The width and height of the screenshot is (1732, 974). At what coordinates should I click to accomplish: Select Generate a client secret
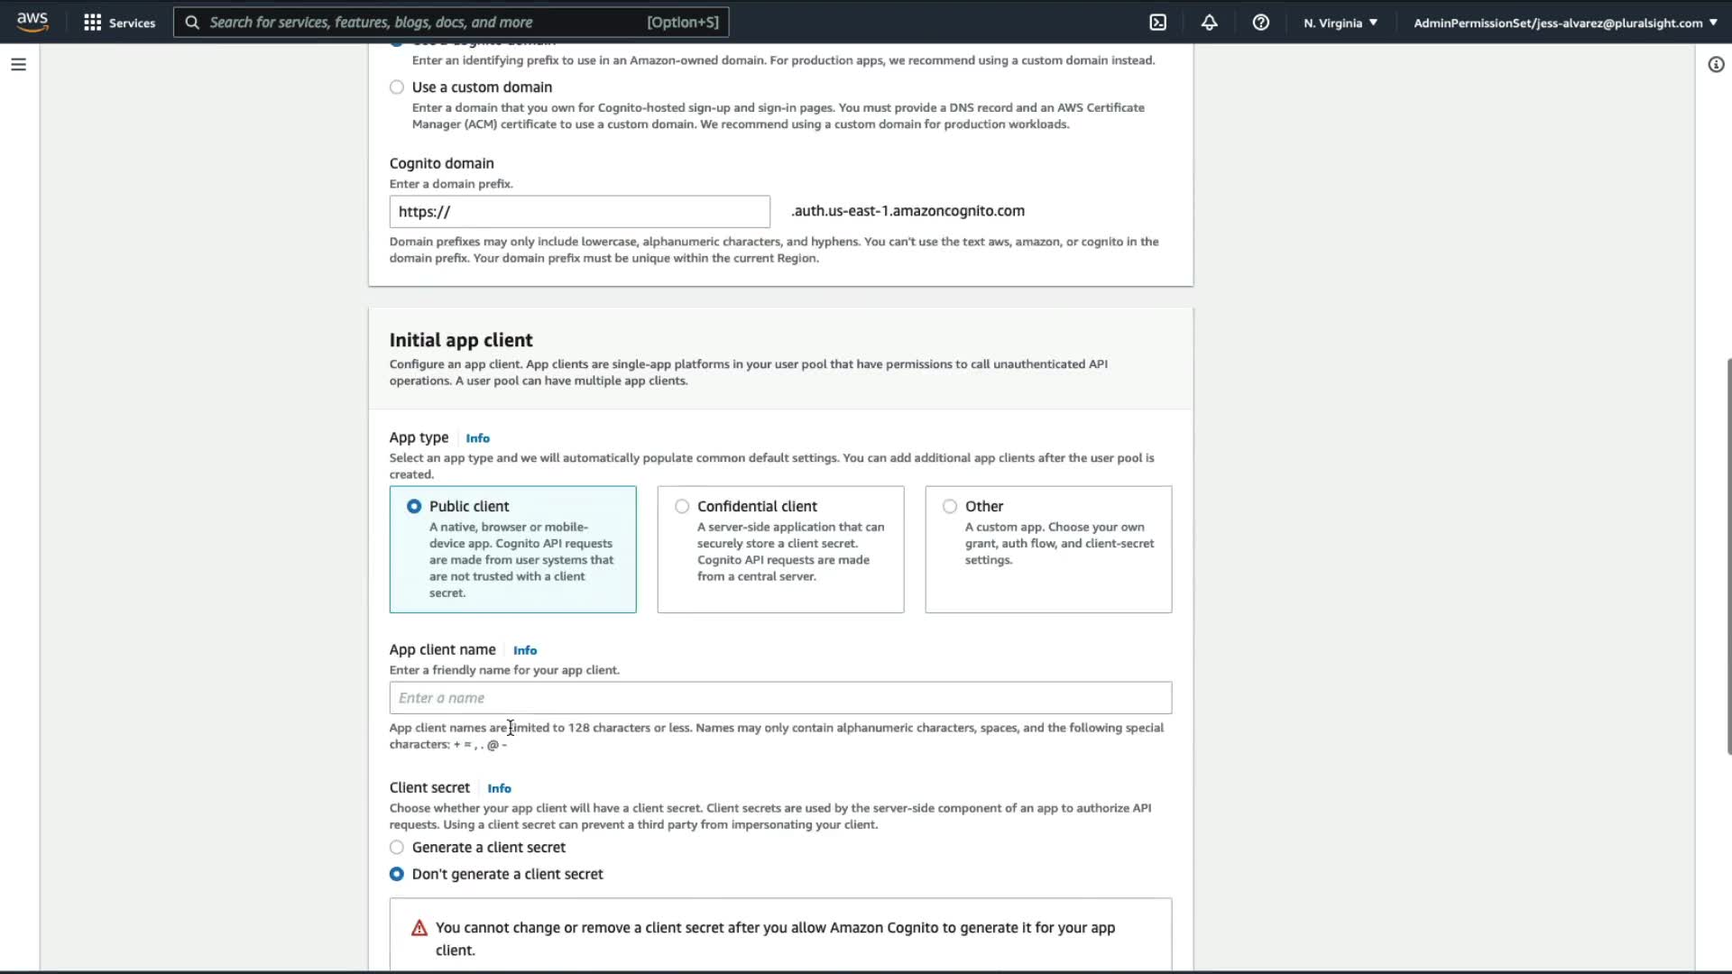(397, 848)
